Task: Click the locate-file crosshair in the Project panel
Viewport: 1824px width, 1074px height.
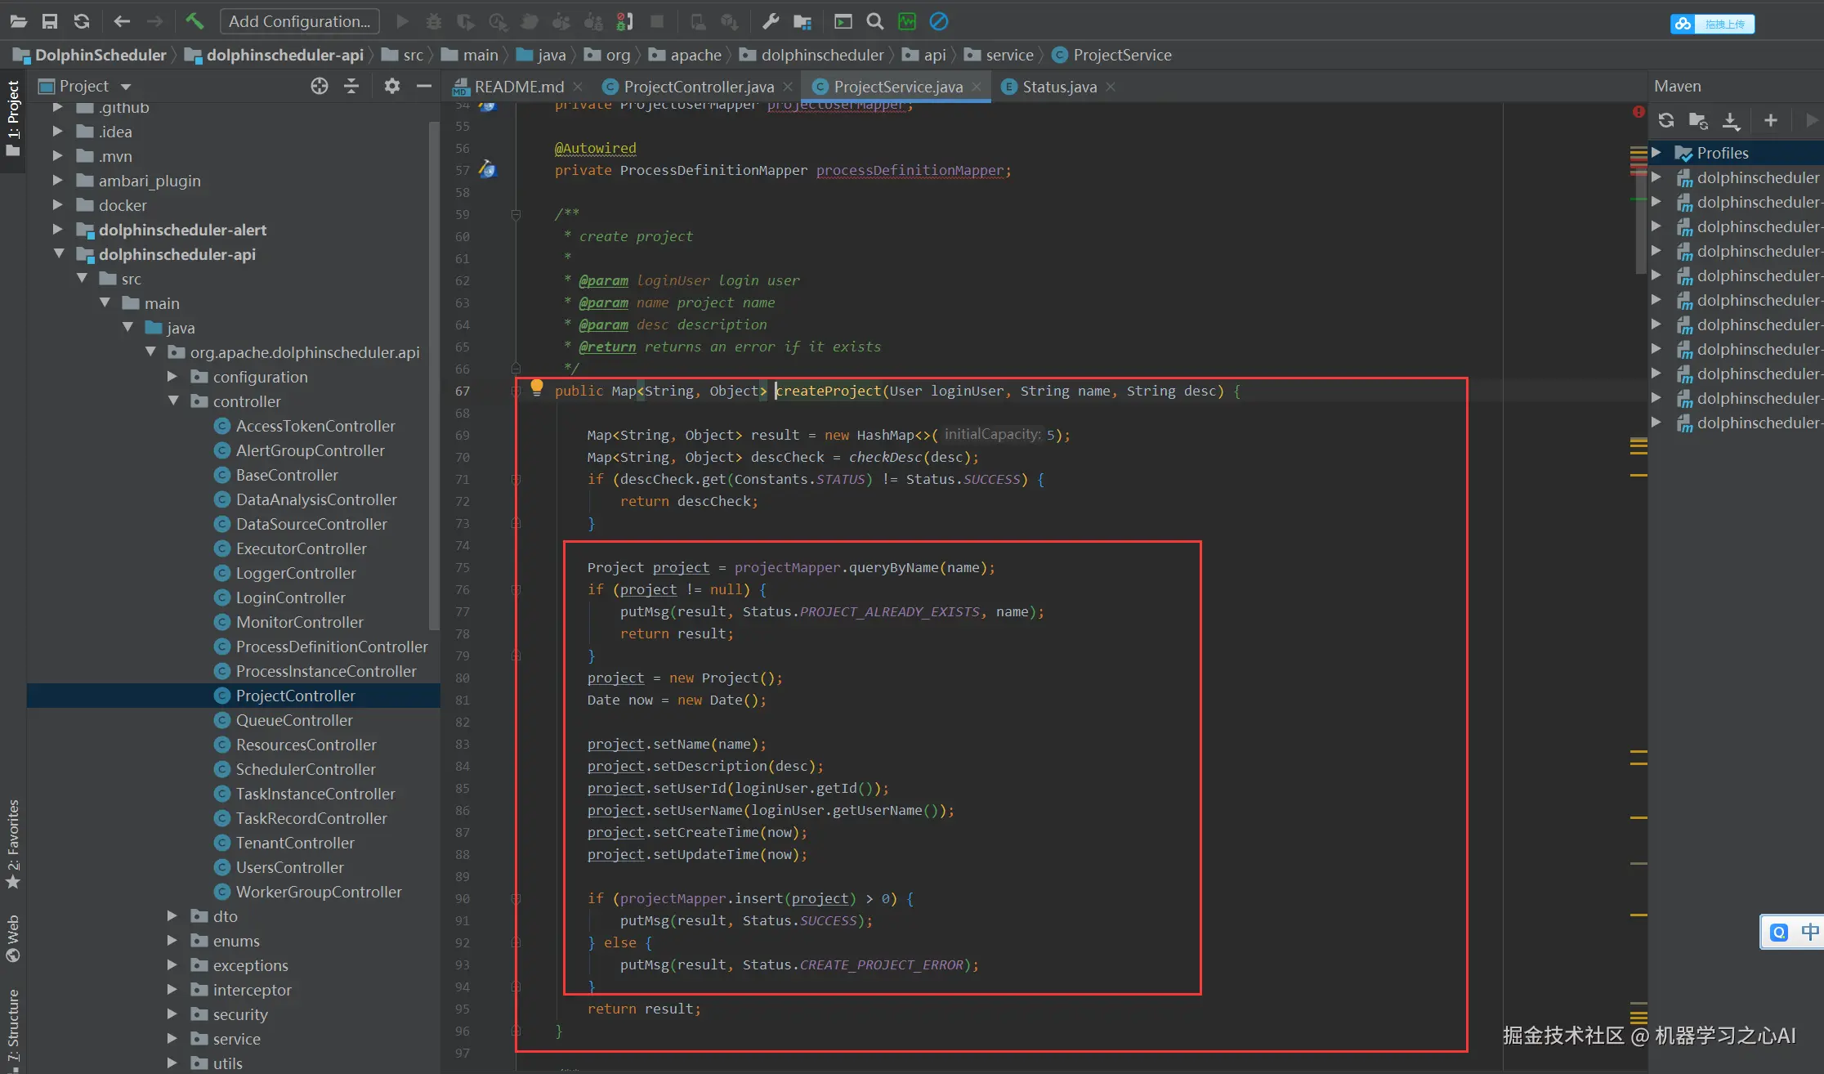Action: (x=320, y=86)
